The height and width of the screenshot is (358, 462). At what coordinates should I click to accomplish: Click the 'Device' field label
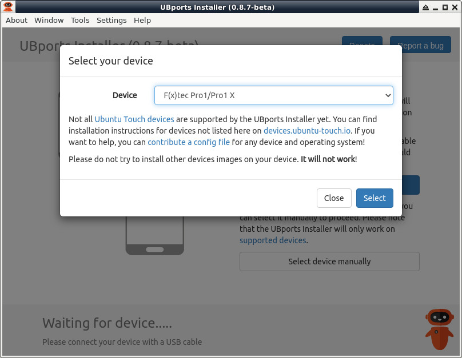tap(125, 95)
